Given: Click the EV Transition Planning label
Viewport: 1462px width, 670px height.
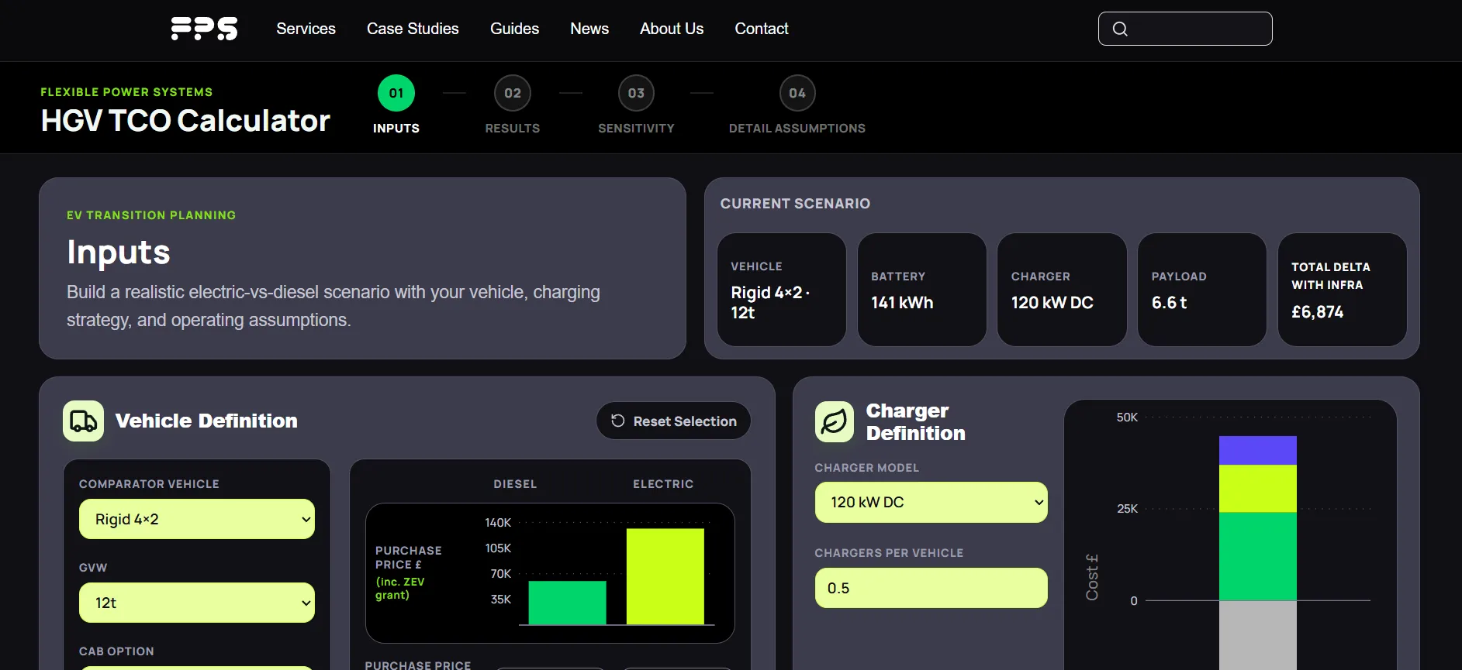Looking at the screenshot, I should (151, 215).
